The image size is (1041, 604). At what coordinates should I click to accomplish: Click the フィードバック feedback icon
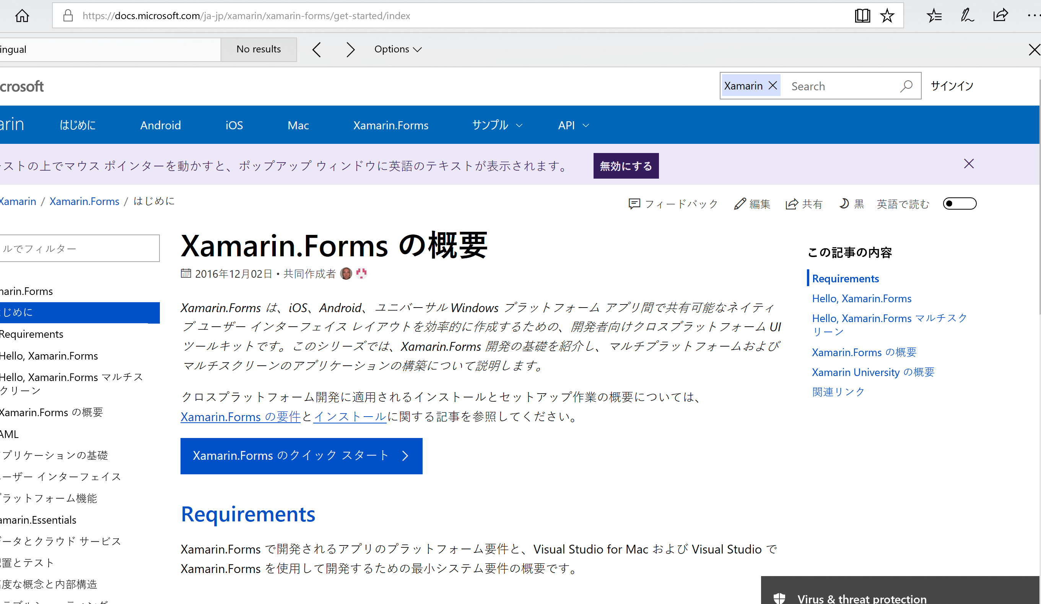[x=634, y=204]
